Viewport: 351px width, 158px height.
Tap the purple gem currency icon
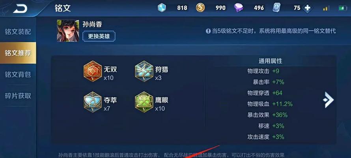239,8
